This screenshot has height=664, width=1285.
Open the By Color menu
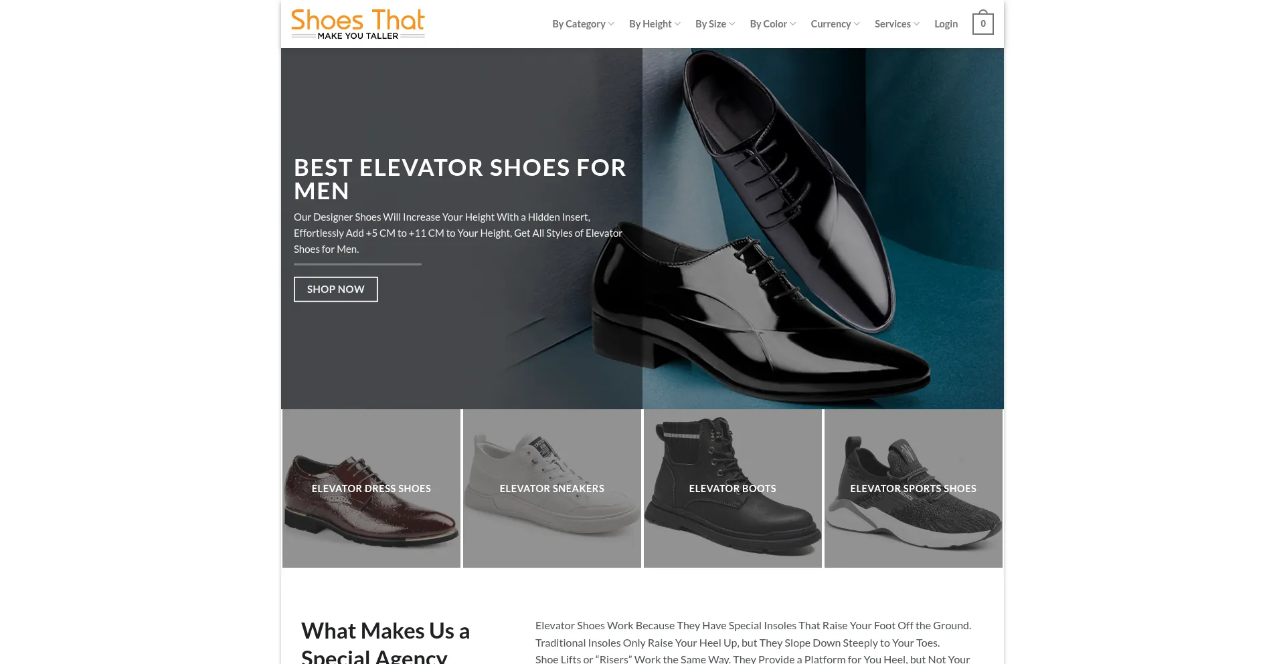click(773, 24)
